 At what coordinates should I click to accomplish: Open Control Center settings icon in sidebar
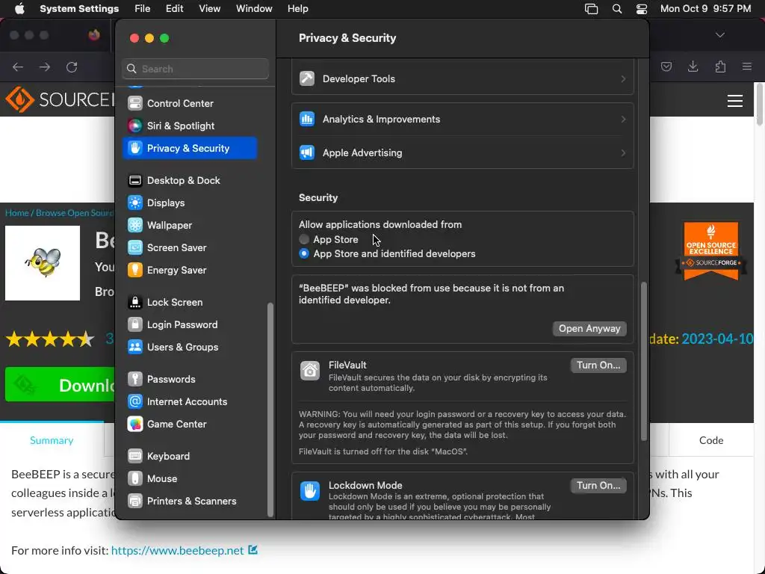[x=135, y=103]
